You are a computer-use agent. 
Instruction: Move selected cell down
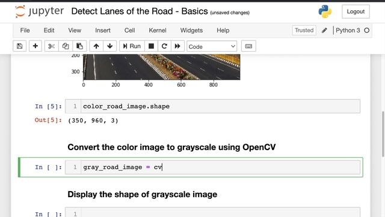[x=109, y=46]
